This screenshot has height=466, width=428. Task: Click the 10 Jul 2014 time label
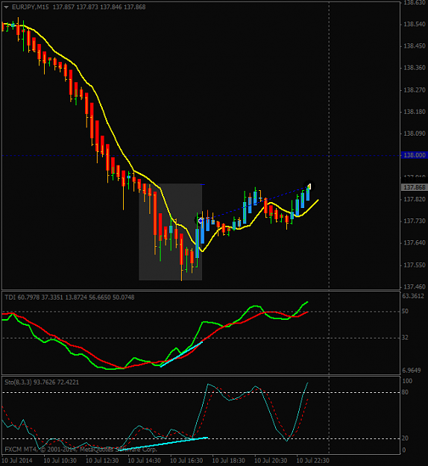17,461
